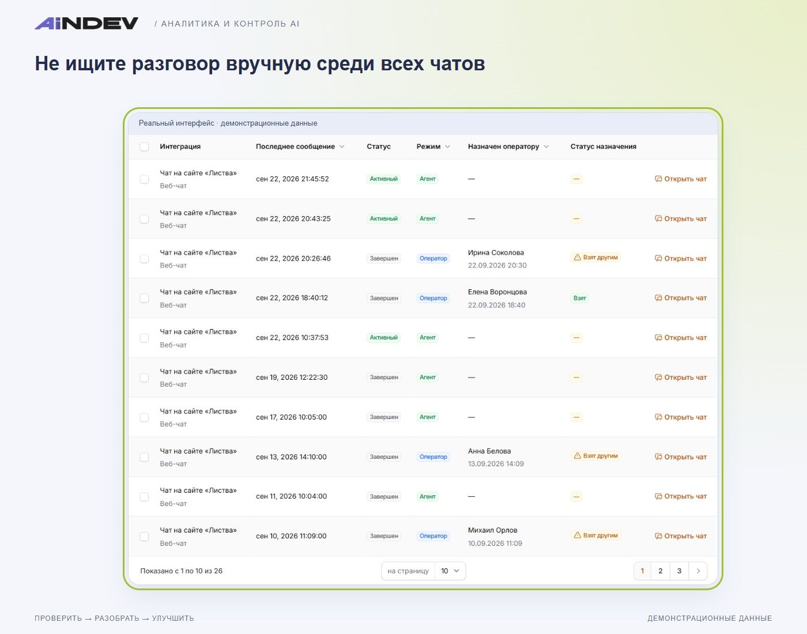Click chat bubble icon in Анна Белова row
The width and height of the screenshot is (807, 634).
point(658,457)
